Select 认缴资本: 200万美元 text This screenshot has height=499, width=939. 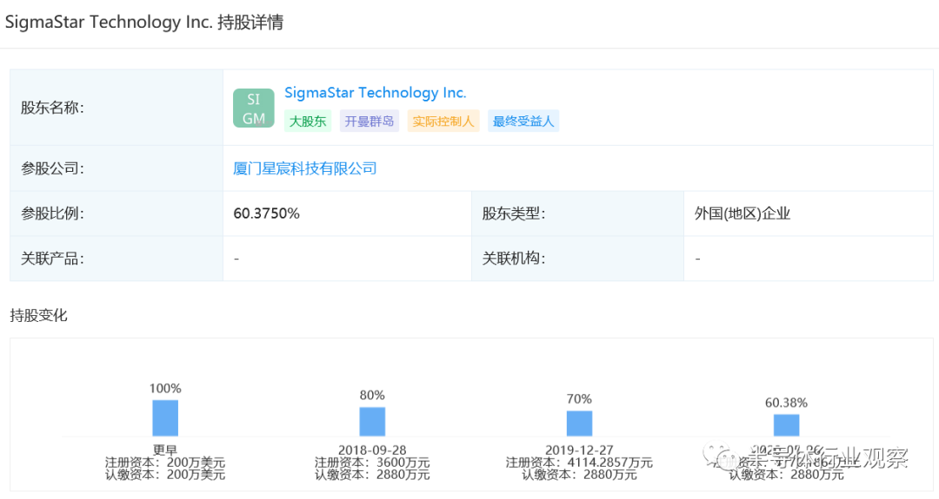(165, 475)
